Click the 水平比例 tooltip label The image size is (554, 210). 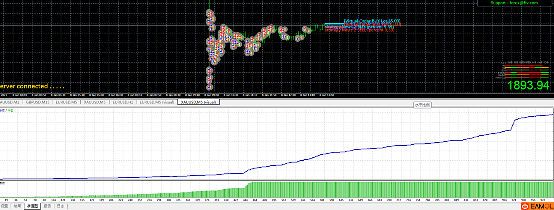coord(422,105)
